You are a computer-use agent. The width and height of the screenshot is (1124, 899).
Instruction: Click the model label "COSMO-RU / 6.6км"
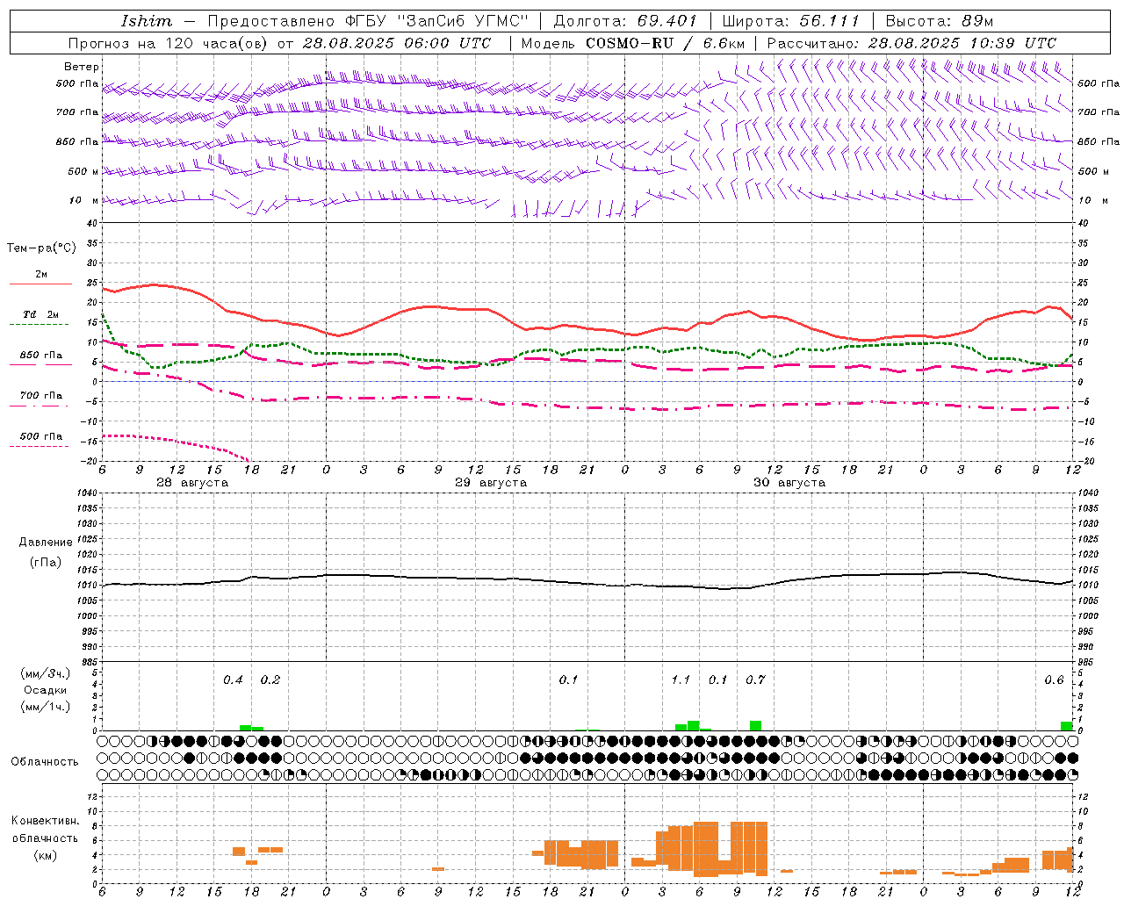[665, 43]
